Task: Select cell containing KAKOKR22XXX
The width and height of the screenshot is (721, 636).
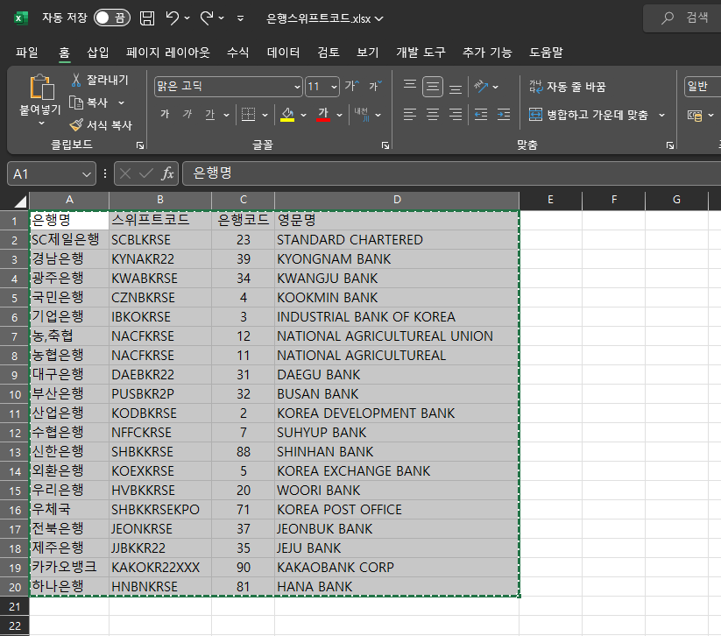Action: (x=160, y=568)
